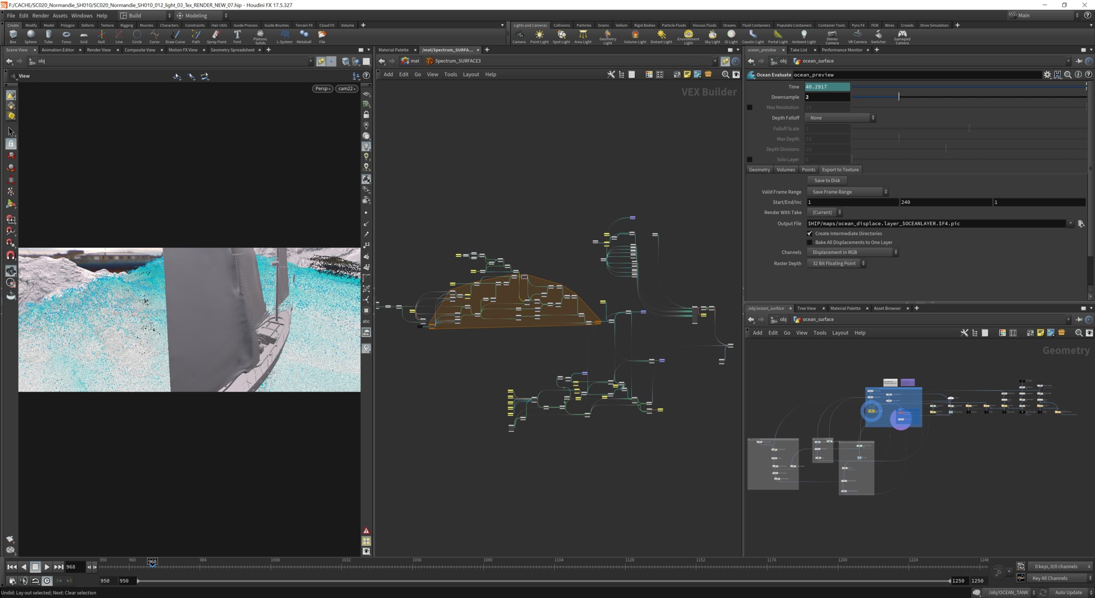Click the frame 968 timeline marker
This screenshot has width=1095, height=598.
pyautogui.click(x=152, y=561)
